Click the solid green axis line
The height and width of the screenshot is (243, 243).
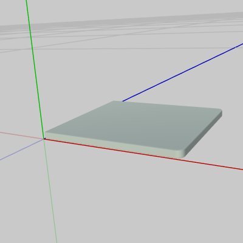35,69
